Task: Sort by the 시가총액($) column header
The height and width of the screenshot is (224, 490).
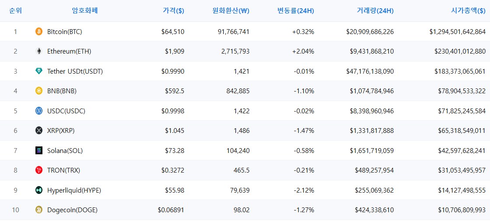Action: (468, 11)
